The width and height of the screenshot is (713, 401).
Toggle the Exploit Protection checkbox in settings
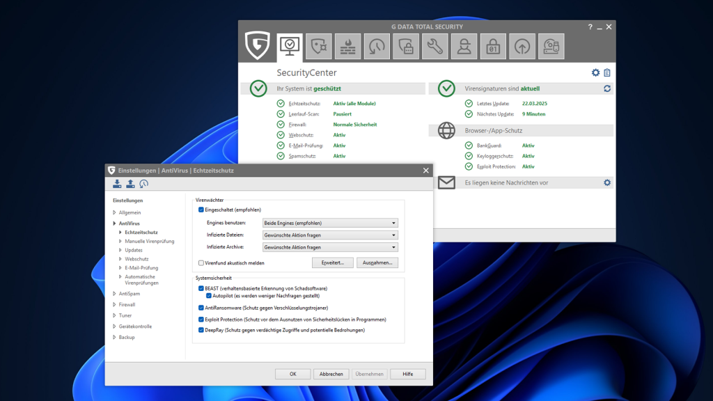(x=201, y=320)
